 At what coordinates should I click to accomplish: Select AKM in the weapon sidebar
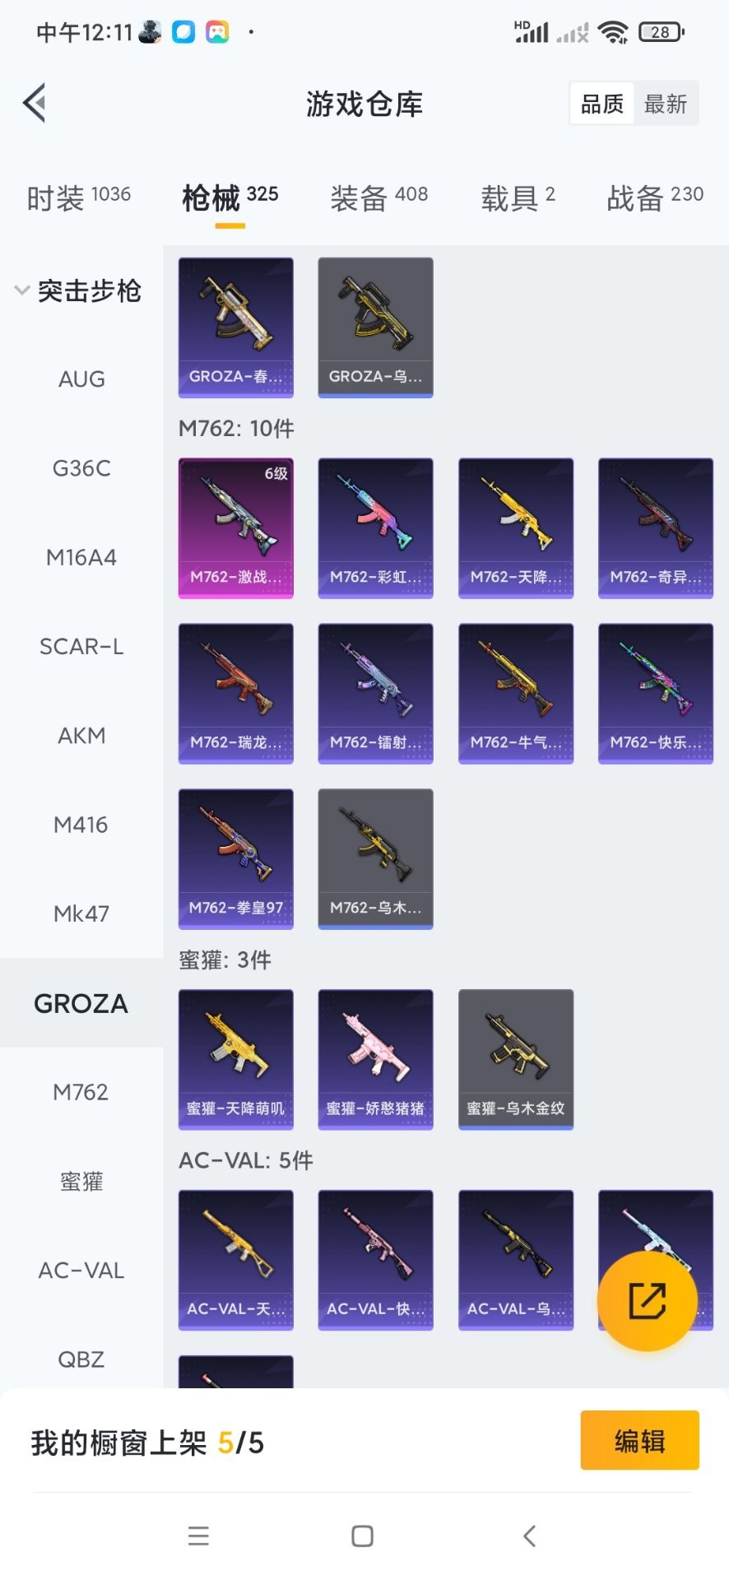coord(81,736)
